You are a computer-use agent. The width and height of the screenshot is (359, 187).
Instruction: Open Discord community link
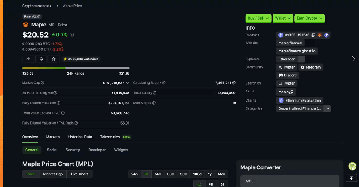point(288,75)
